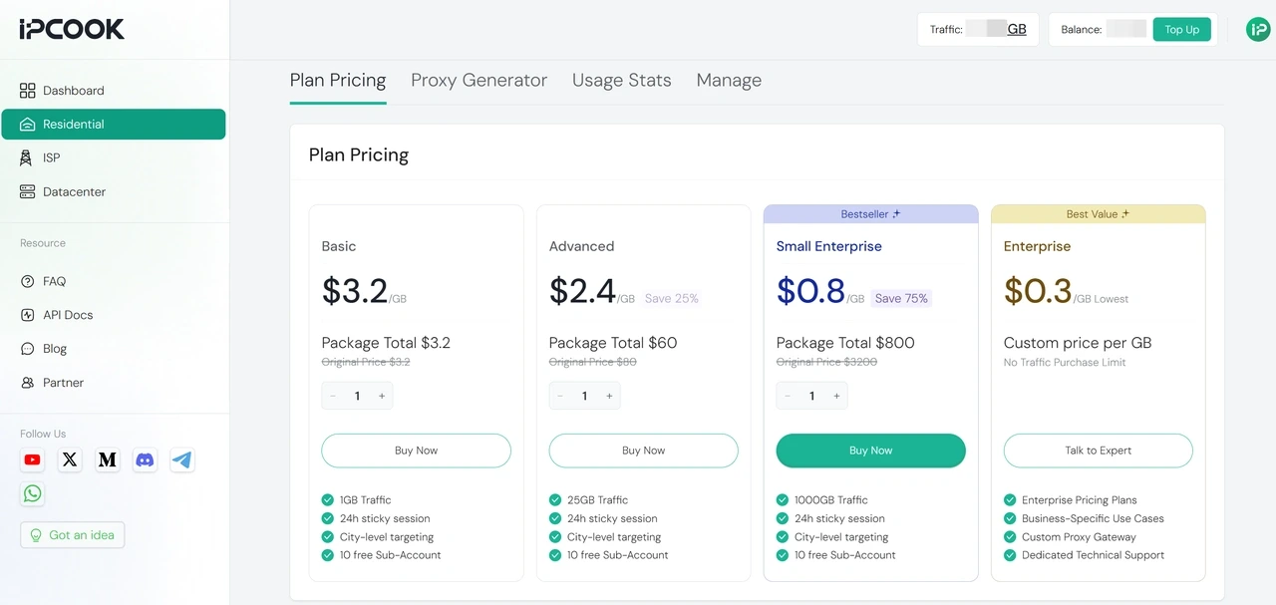Screen dimensions: 1276x605
Task: Click the Dashboard grid icon
Action: tap(28, 91)
